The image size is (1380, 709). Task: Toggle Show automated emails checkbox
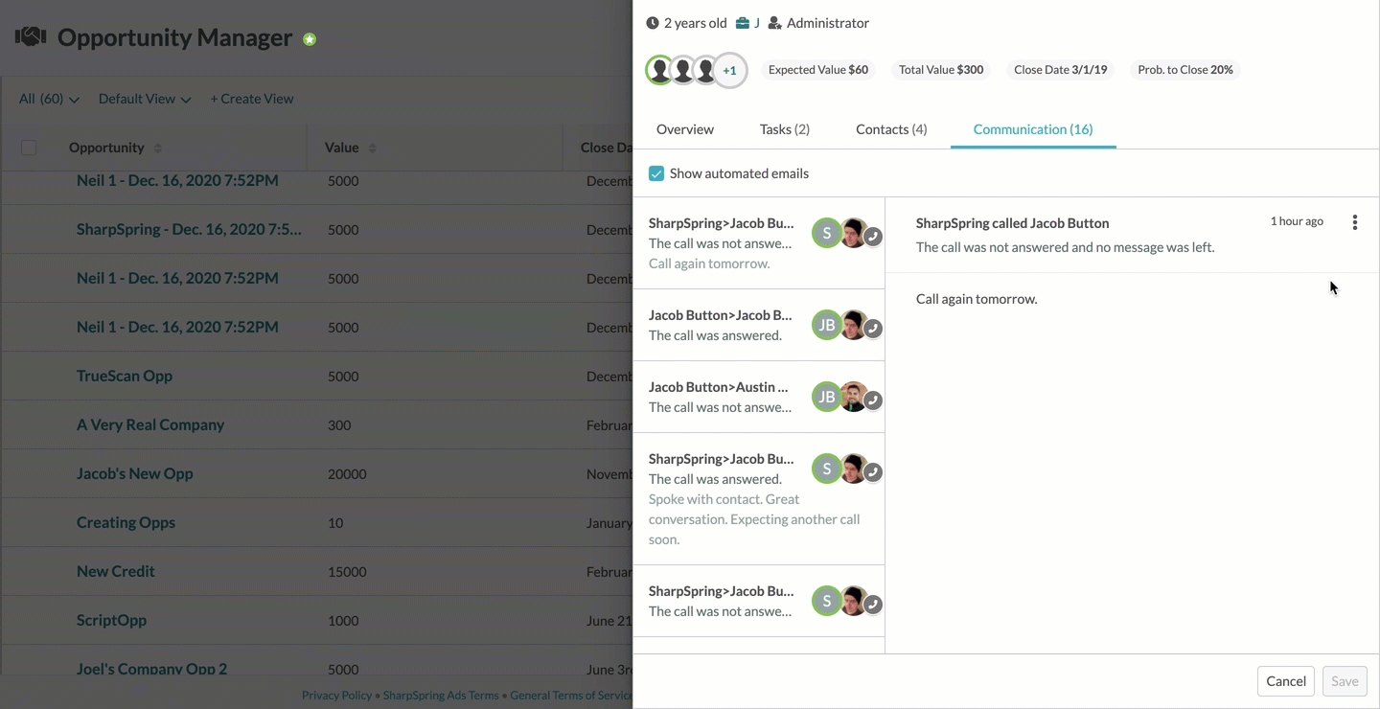pyautogui.click(x=656, y=173)
